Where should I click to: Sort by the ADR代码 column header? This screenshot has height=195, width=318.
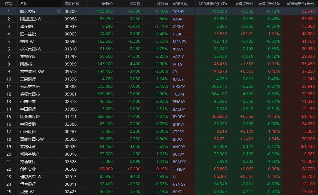point(180,4)
